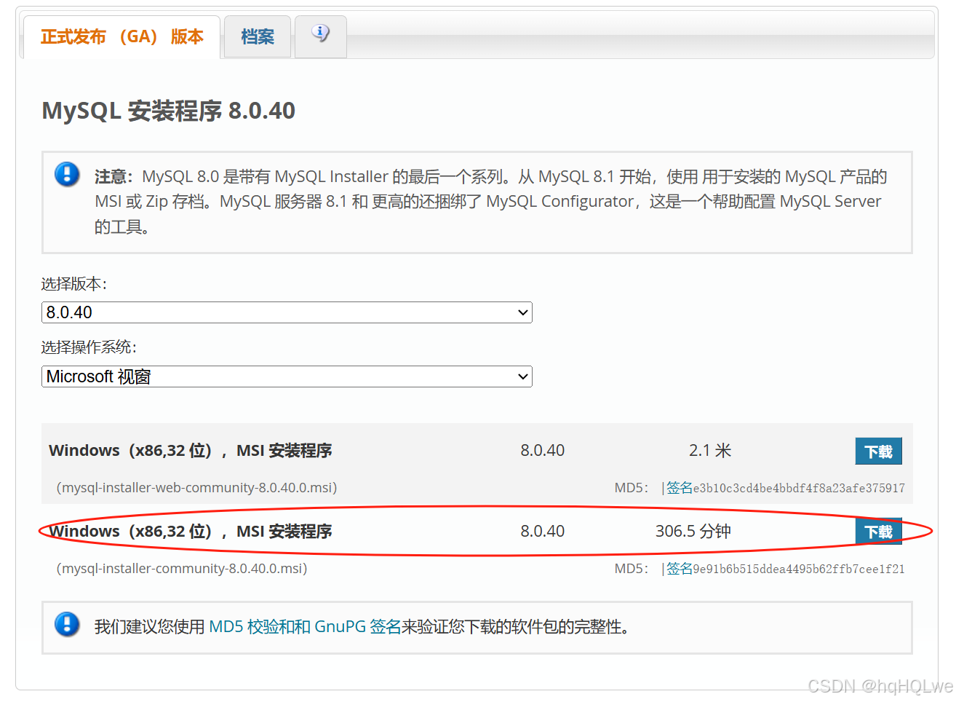Expand the 选择版本 dropdown showing 8.0.40
This screenshot has height=702, width=956.
click(x=287, y=312)
